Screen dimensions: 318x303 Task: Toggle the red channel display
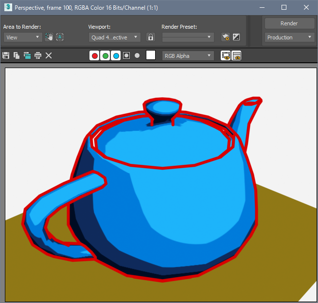[94, 56]
